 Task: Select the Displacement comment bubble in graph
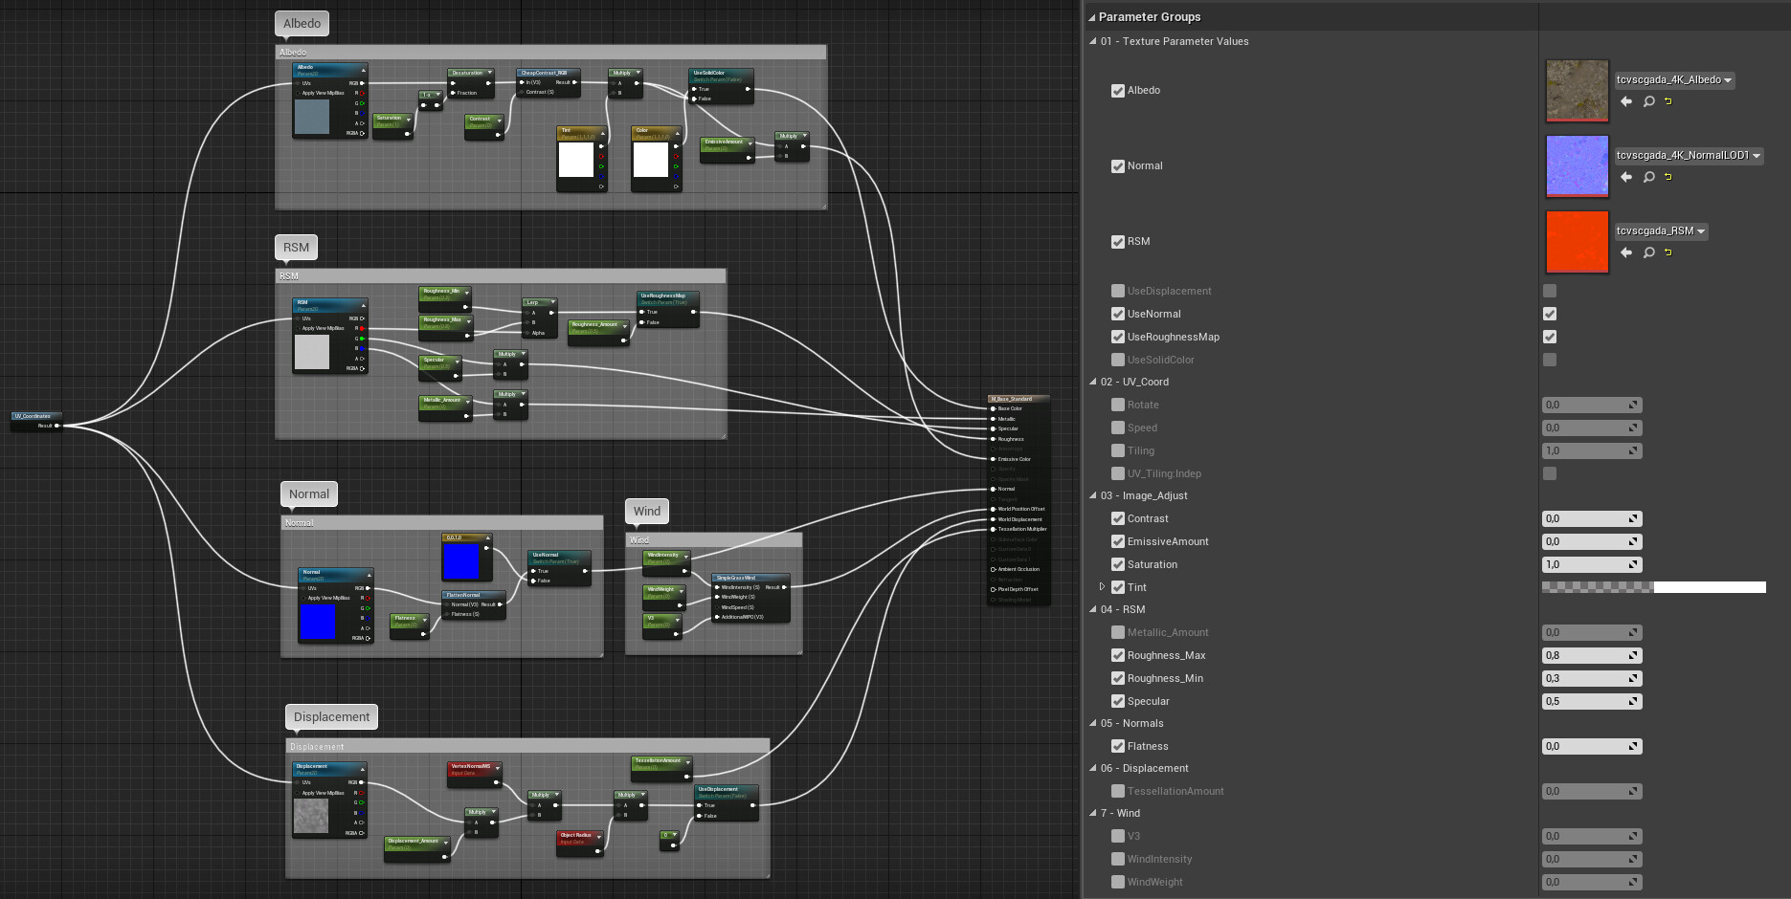coord(331,717)
